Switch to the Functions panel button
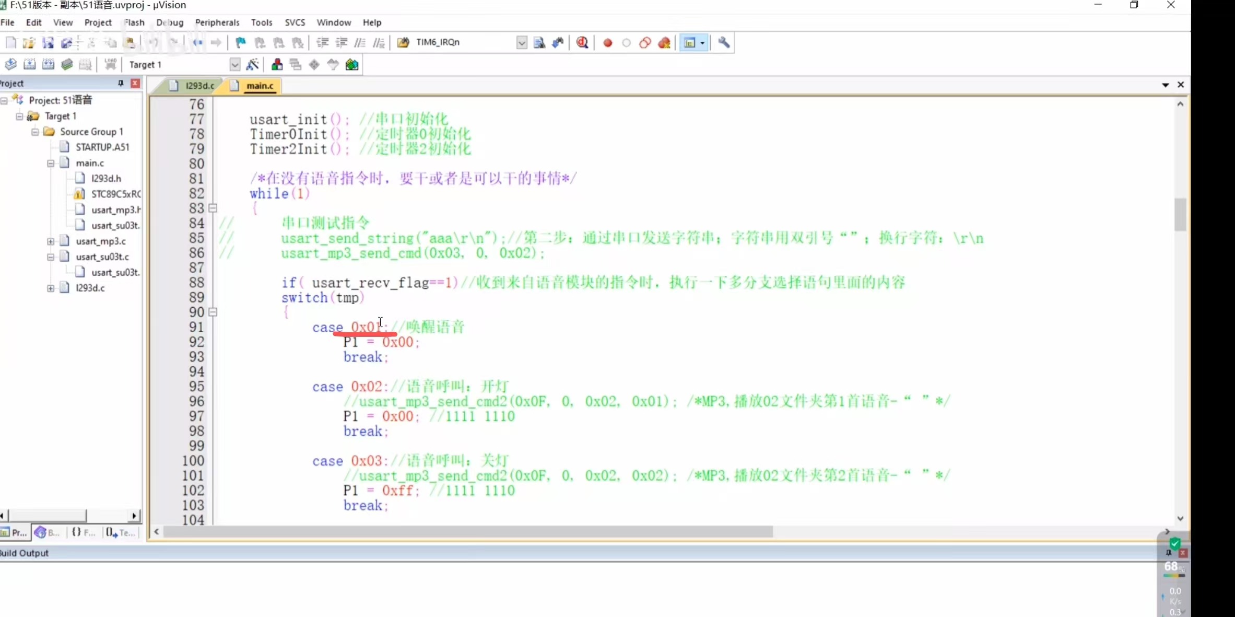Viewport: 1235px width, 617px height. [83, 532]
